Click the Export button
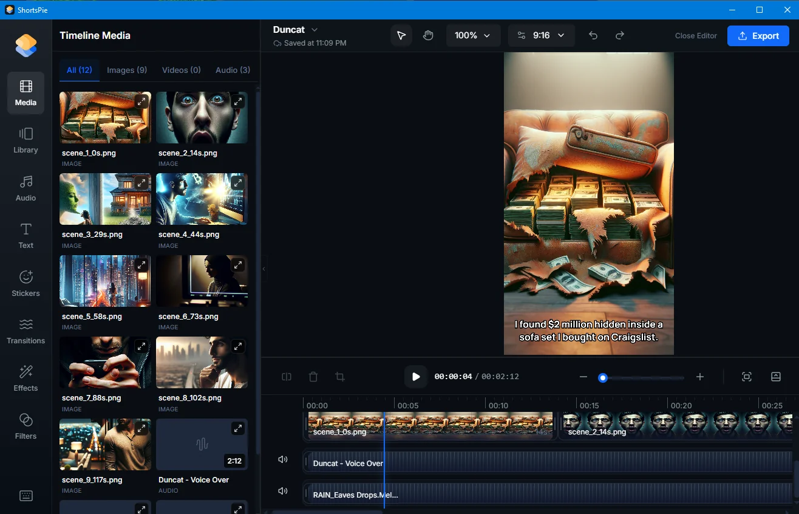The height and width of the screenshot is (514, 799). (758, 36)
